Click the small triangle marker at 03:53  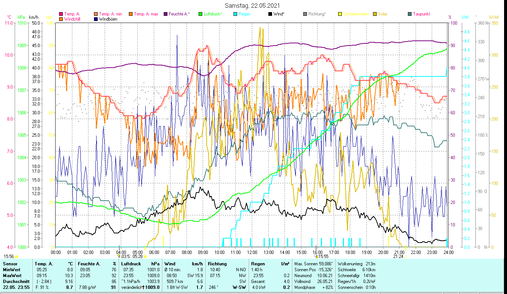click(119, 256)
